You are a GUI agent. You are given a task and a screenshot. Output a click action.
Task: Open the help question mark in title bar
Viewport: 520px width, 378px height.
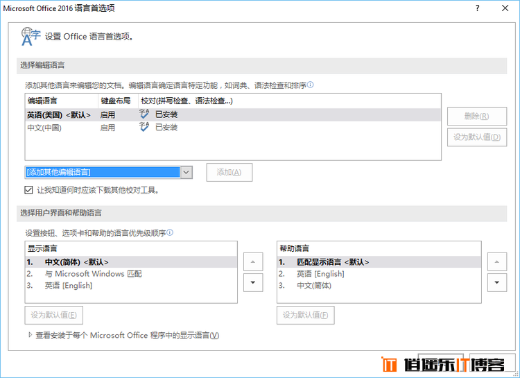[477, 8]
